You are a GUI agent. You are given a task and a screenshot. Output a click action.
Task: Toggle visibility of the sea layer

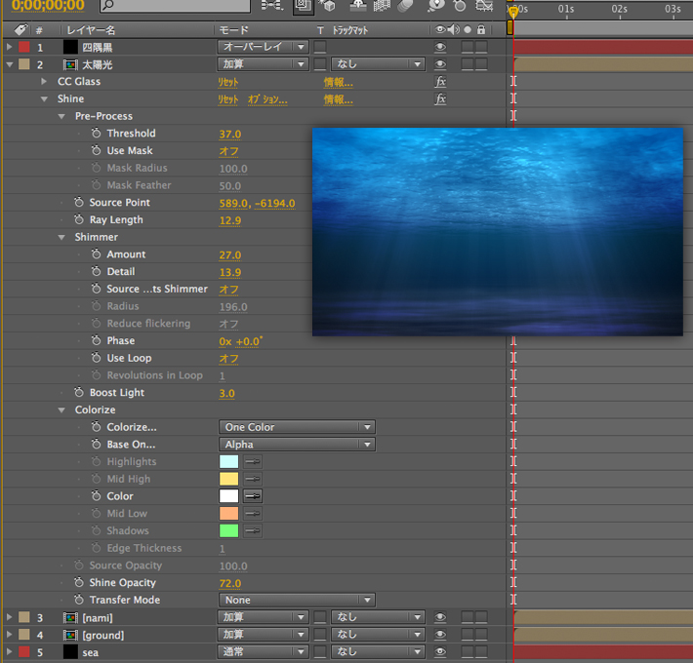pos(440,652)
